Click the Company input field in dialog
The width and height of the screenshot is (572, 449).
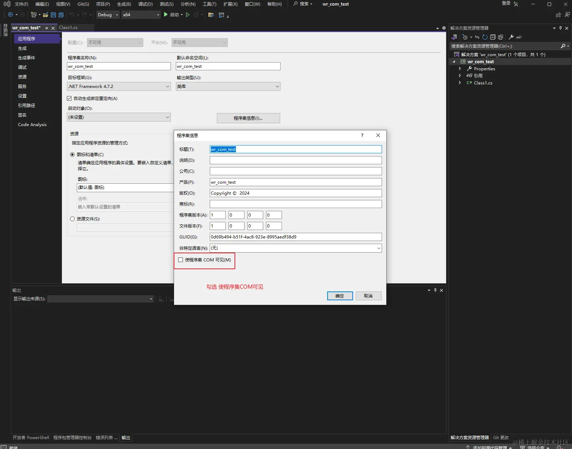[x=296, y=171]
